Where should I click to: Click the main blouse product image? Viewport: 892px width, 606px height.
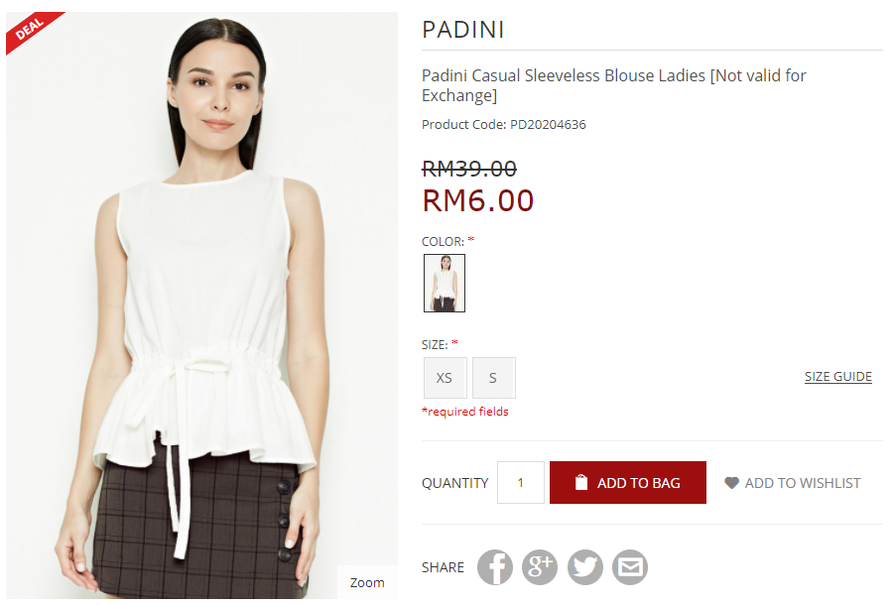[x=201, y=304]
